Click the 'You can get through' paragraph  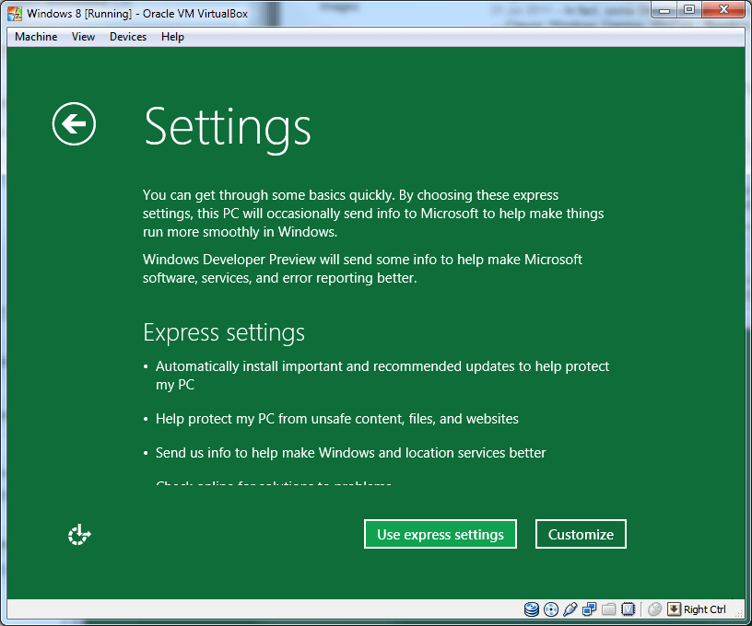(373, 214)
